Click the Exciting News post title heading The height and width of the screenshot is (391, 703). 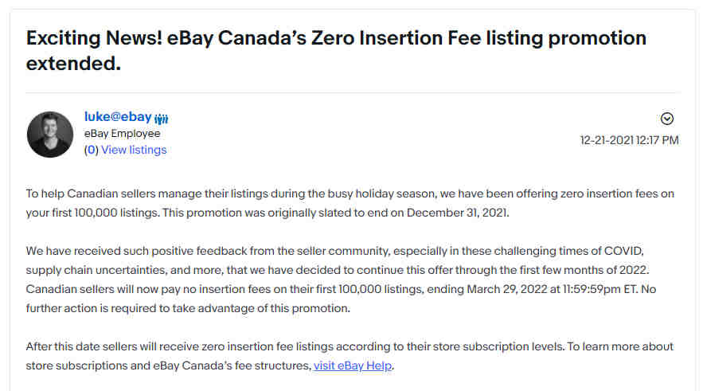[x=336, y=50]
